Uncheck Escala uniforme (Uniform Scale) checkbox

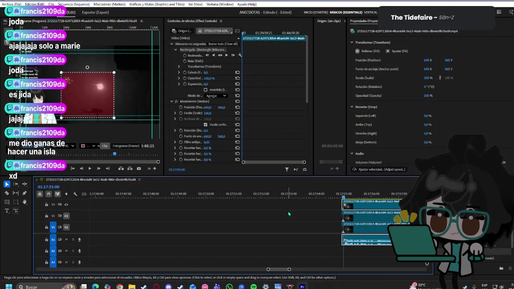(x=206, y=124)
